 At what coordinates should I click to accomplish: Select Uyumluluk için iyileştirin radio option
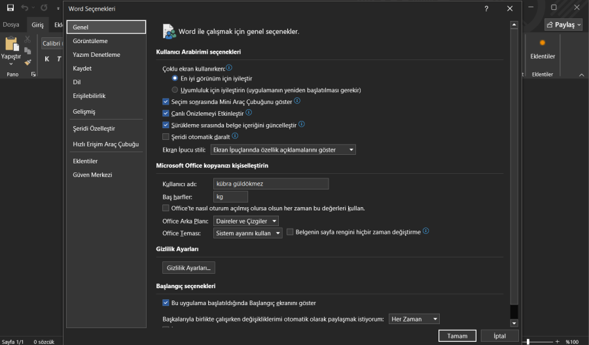[175, 90]
